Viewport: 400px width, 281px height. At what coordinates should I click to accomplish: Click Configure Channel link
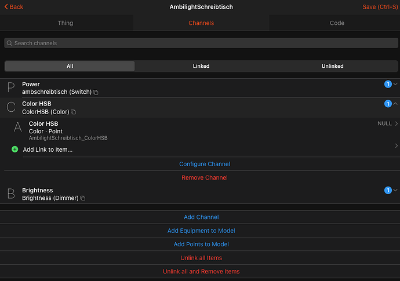(204, 164)
